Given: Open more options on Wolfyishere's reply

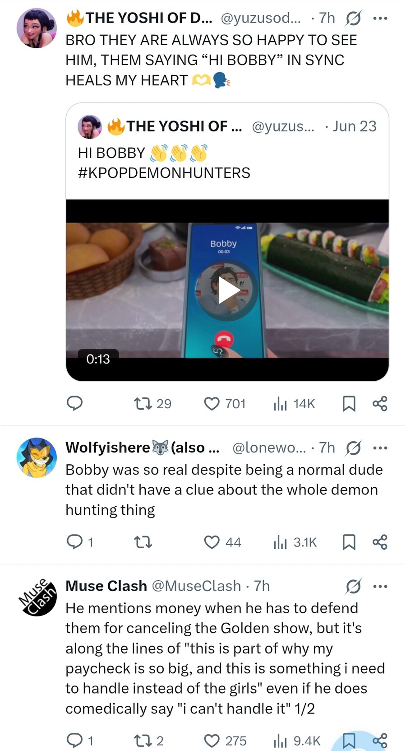Looking at the screenshot, I should point(380,448).
